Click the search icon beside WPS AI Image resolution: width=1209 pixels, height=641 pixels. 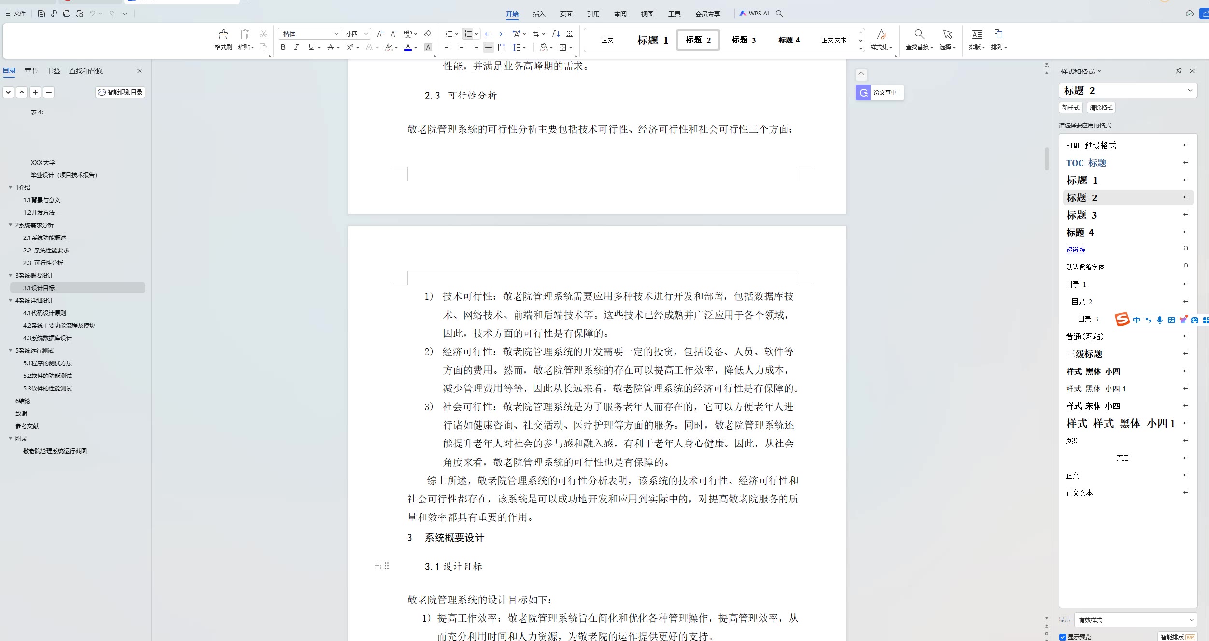(x=779, y=14)
